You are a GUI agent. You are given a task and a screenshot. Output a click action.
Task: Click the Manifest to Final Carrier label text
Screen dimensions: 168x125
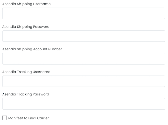pyautogui.click(x=29, y=118)
